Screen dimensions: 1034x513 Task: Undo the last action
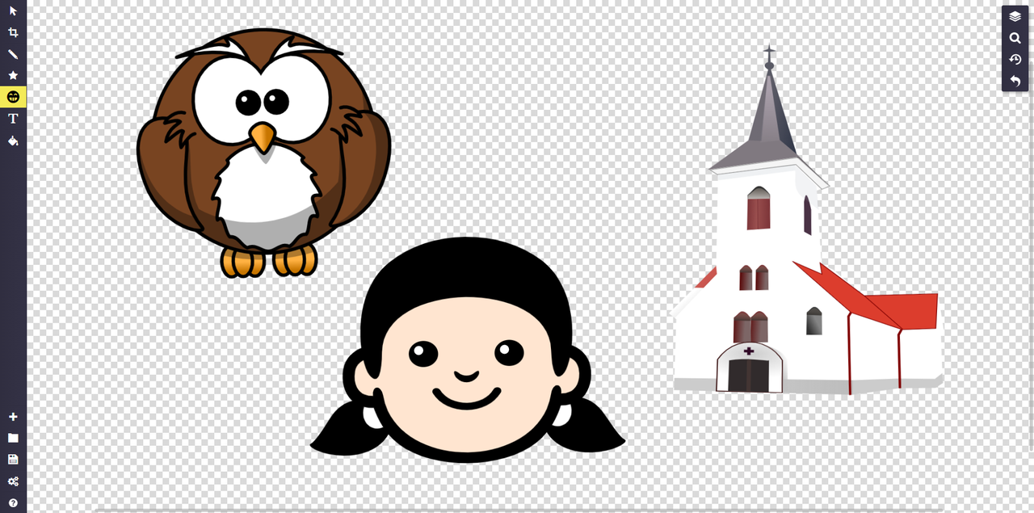tap(1015, 81)
